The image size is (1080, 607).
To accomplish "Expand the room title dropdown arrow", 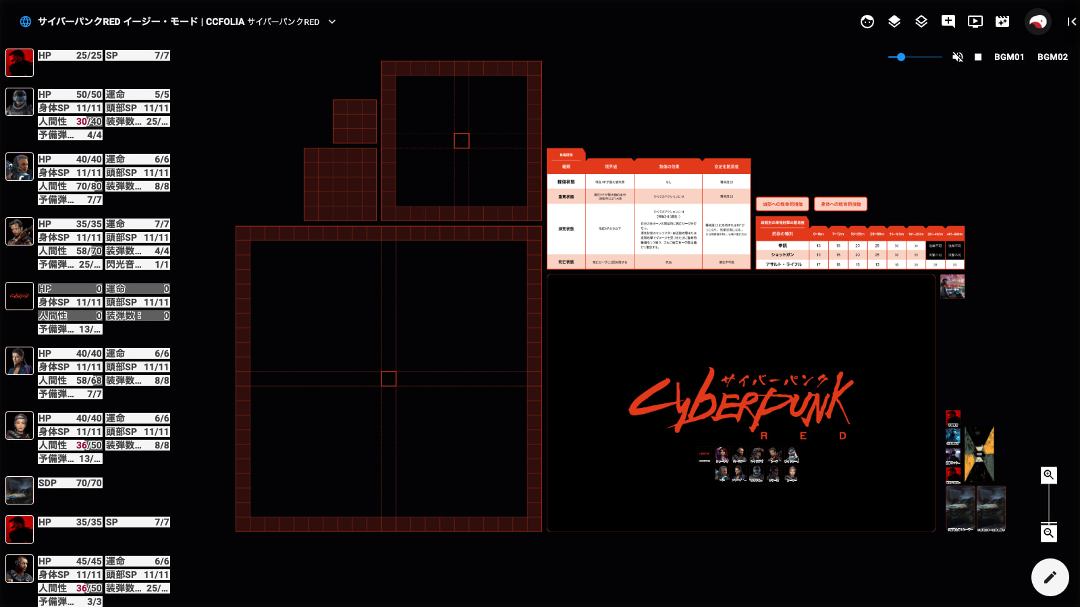I will point(332,22).
